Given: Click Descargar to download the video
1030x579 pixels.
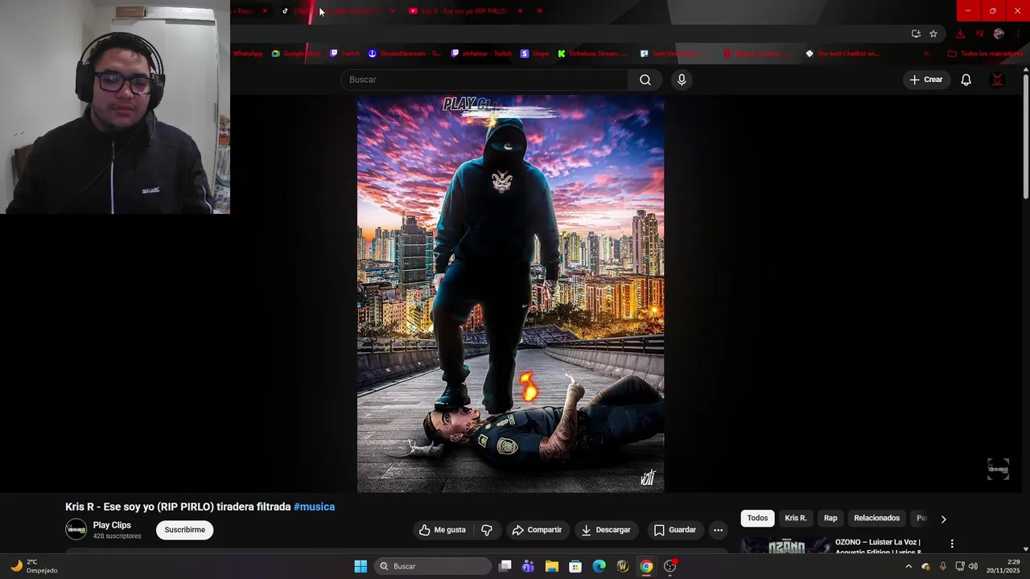Looking at the screenshot, I should pyautogui.click(x=605, y=530).
